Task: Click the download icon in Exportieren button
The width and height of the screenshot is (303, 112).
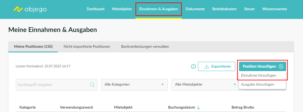Action: coord(207,66)
